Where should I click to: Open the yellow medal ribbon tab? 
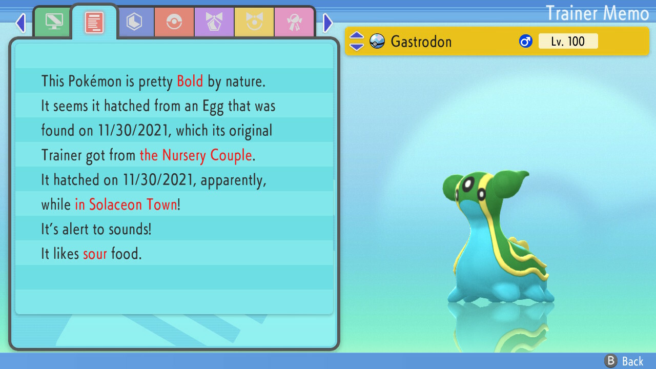(x=254, y=22)
